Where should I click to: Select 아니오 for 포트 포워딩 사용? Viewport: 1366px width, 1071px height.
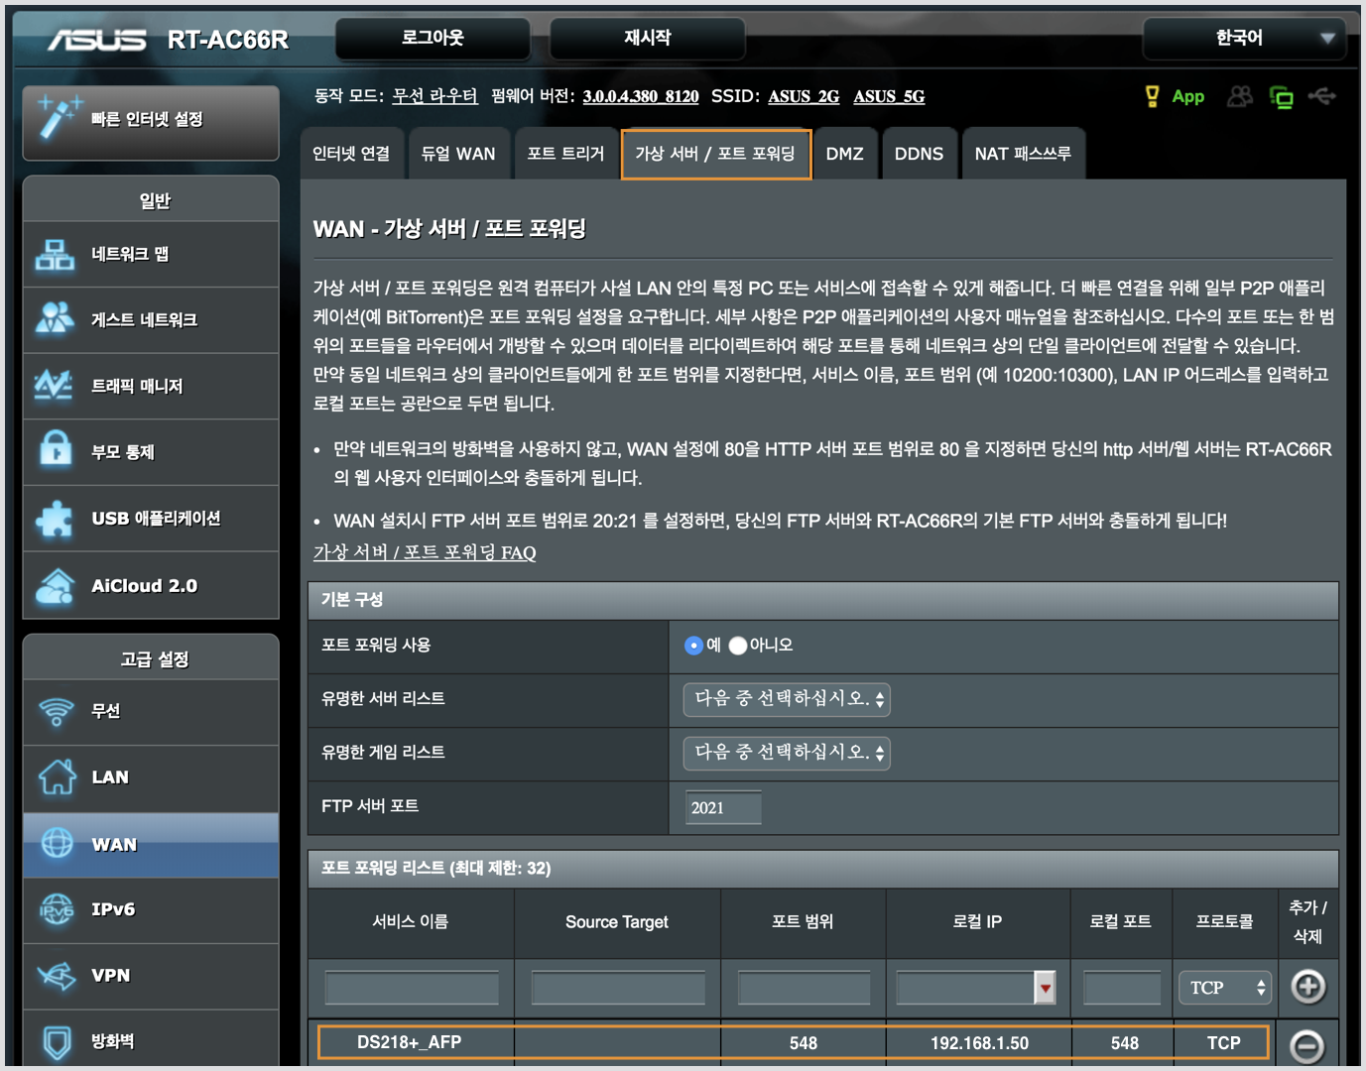point(737,646)
